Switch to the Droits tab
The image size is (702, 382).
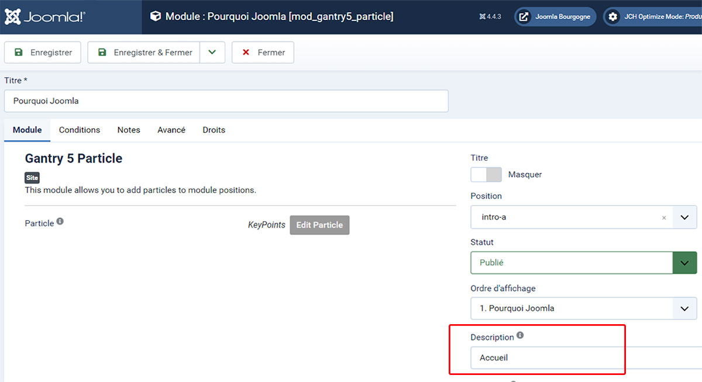coord(214,130)
